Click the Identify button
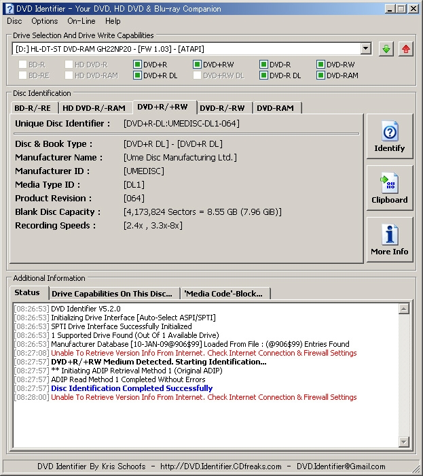 (390, 136)
